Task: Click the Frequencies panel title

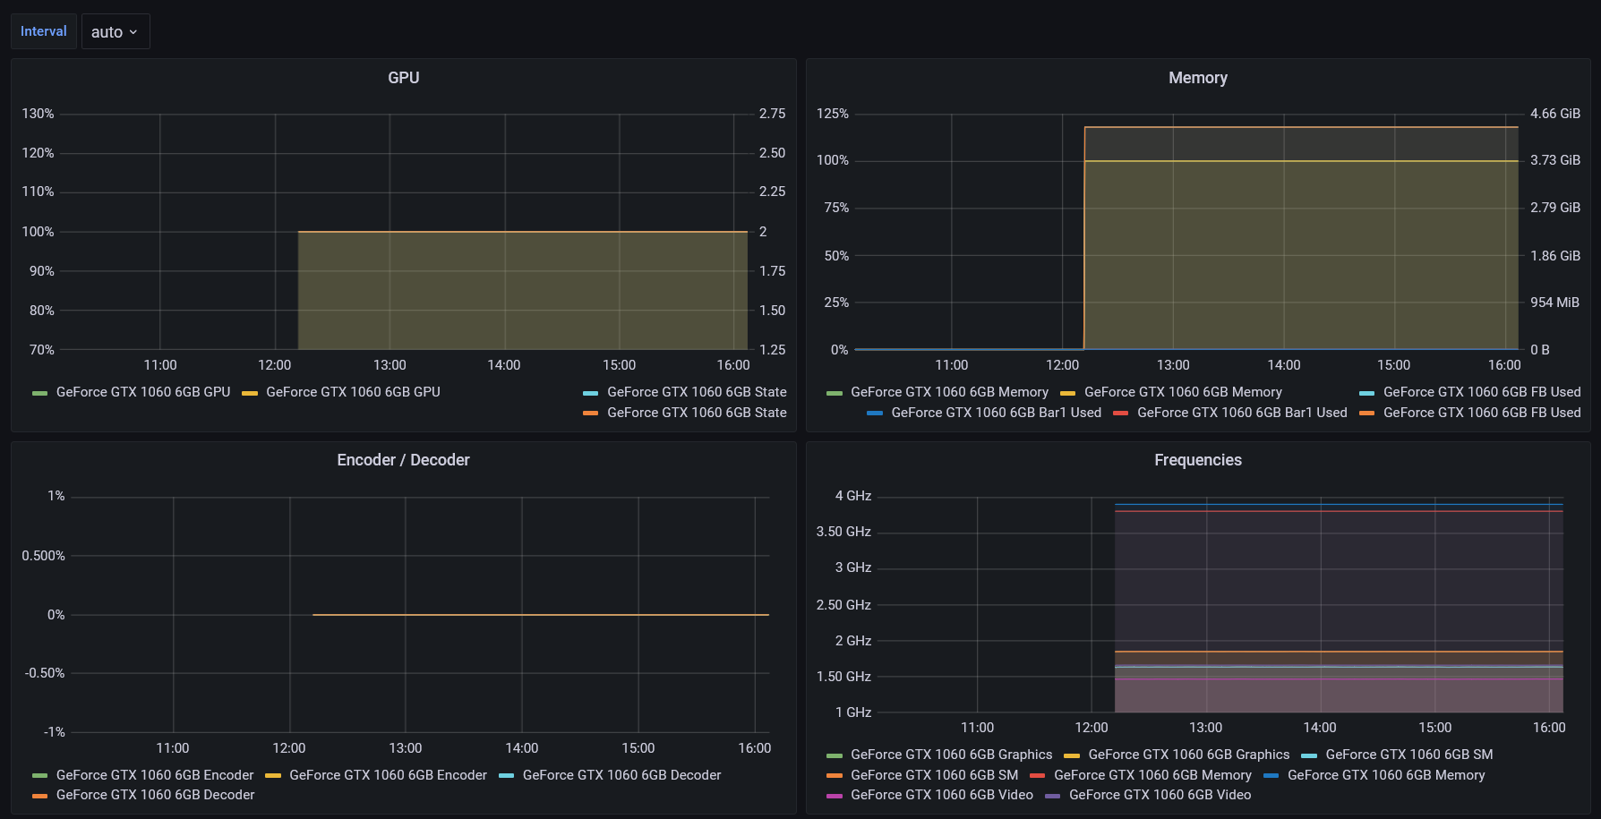Action: coord(1197,460)
